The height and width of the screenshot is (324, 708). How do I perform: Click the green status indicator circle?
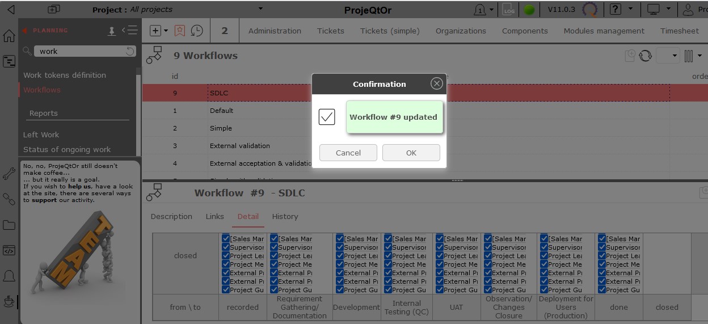click(529, 10)
